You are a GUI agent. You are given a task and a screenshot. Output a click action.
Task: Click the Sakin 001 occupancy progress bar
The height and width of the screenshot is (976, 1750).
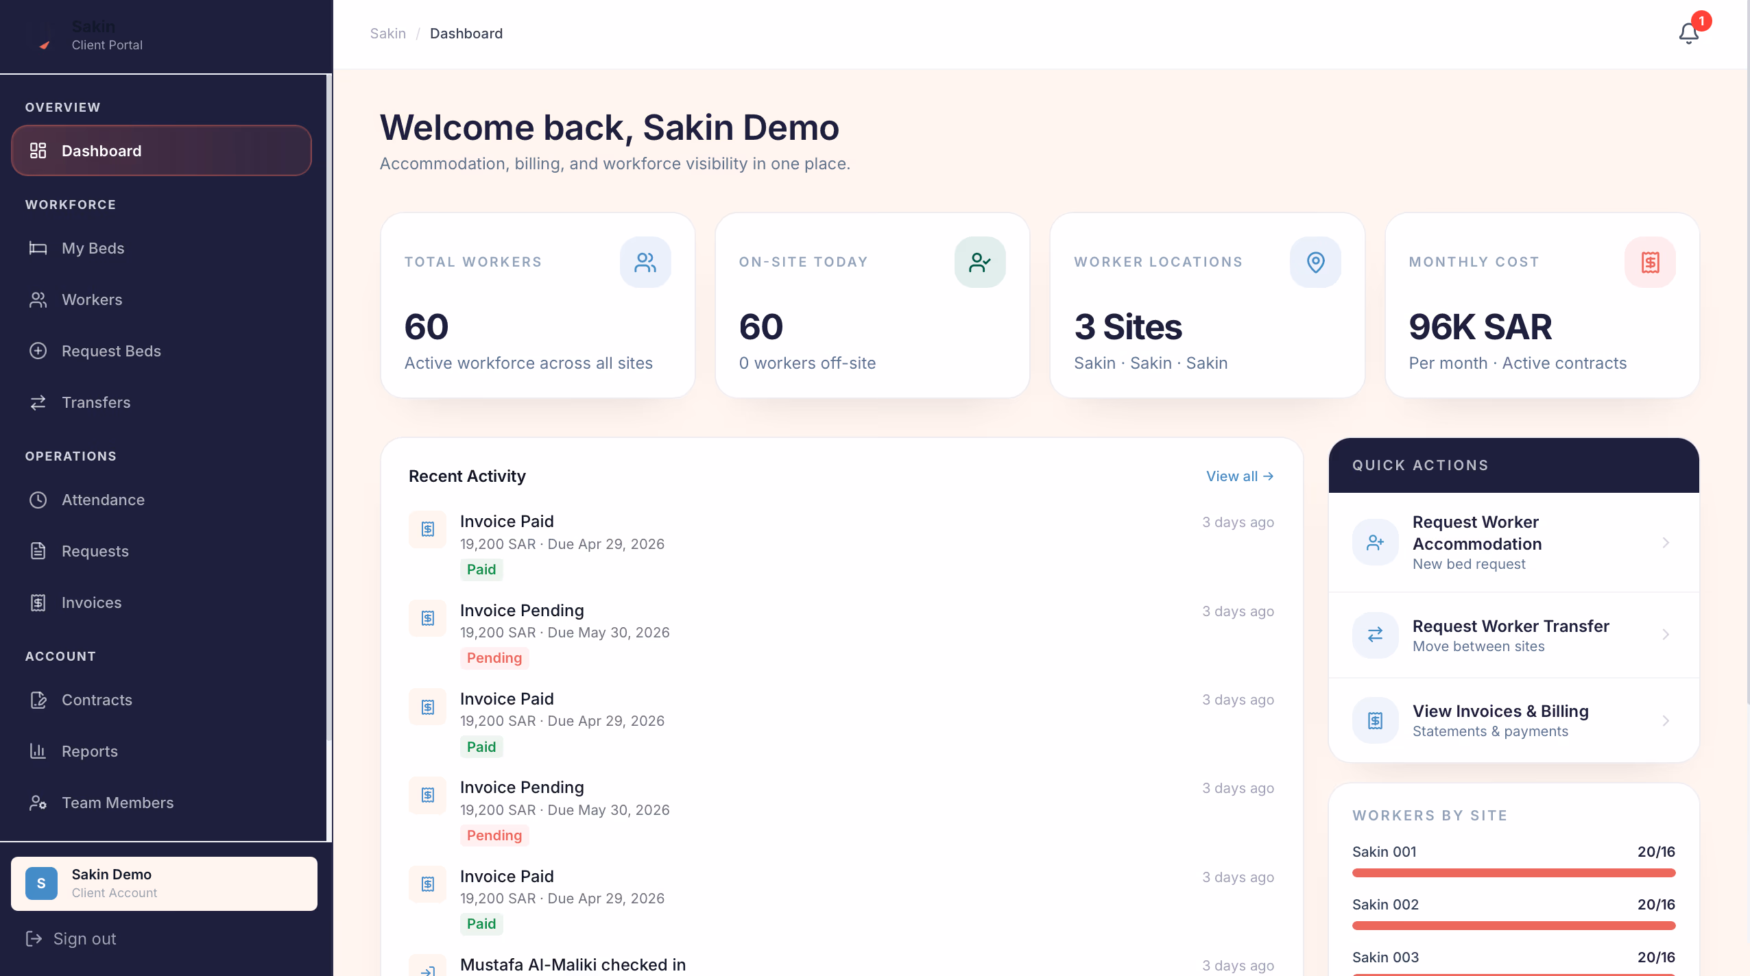click(1513, 873)
